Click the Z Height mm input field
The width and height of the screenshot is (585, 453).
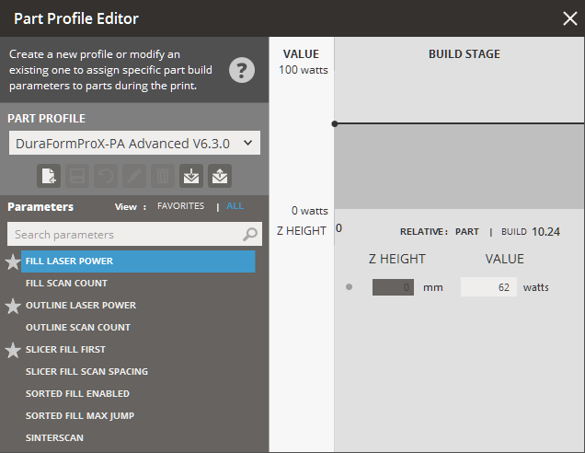pyautogui.click(x=393, y=287)
